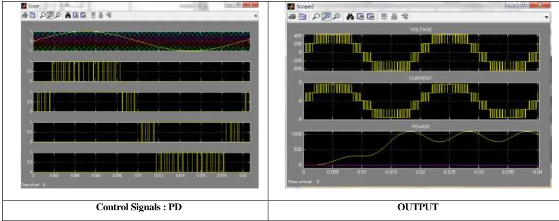Screen dimensions: 559x221
Task: Select the Zoom tool in Scope window
Action: (x=42, y=16)
